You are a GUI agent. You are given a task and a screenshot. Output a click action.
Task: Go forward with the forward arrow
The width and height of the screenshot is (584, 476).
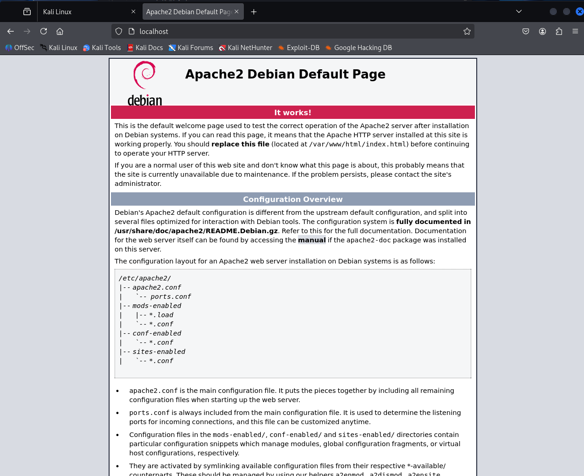pos(27,31)
